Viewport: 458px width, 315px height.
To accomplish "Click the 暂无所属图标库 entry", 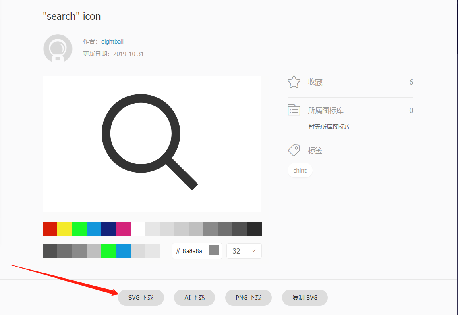I will [329, 126].
